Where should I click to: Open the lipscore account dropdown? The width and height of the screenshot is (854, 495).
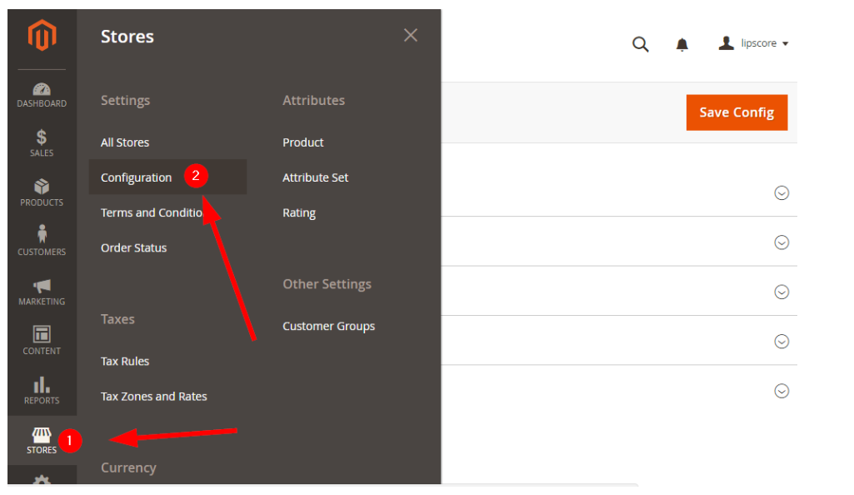coord(754,43)
